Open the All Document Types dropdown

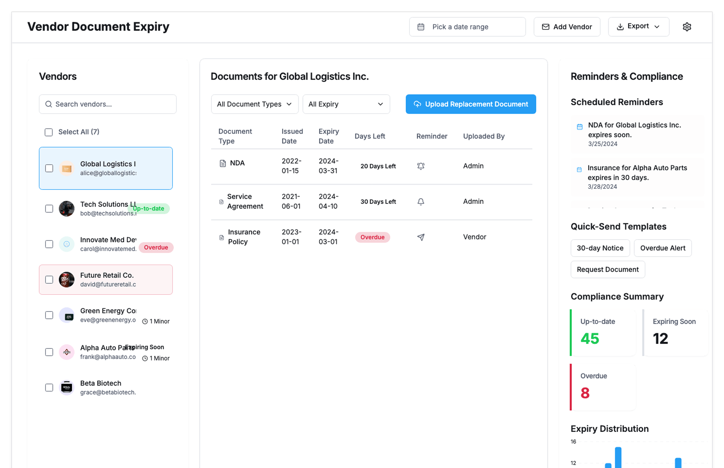255,104
